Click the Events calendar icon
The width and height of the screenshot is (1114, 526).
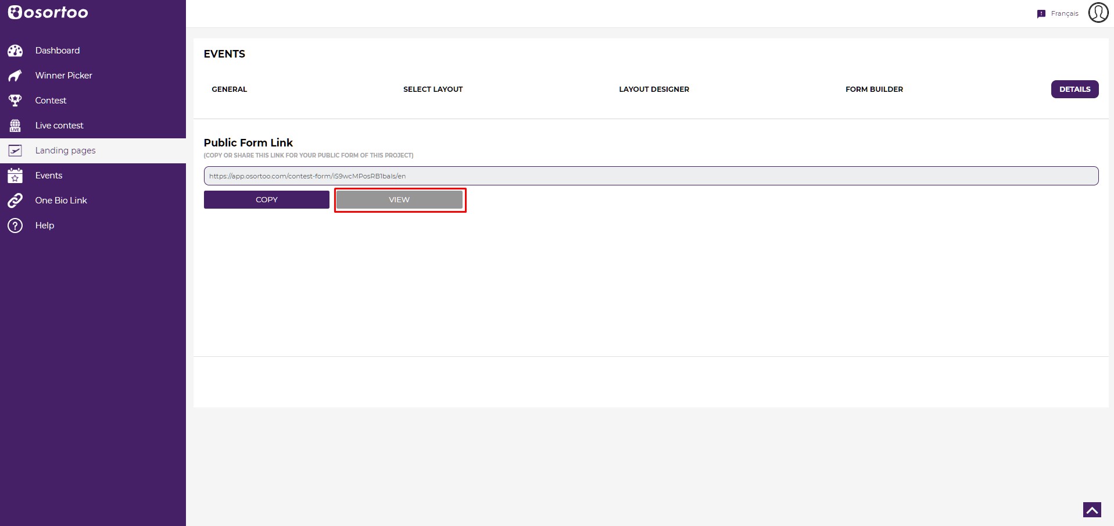(x=15, y=176)
